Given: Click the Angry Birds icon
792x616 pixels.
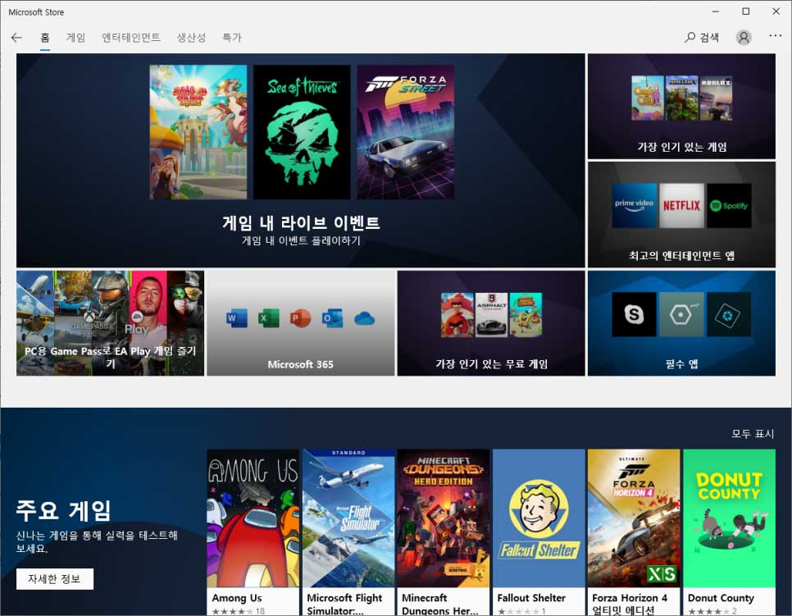Looking at the screenshot, I should (457, 314).
